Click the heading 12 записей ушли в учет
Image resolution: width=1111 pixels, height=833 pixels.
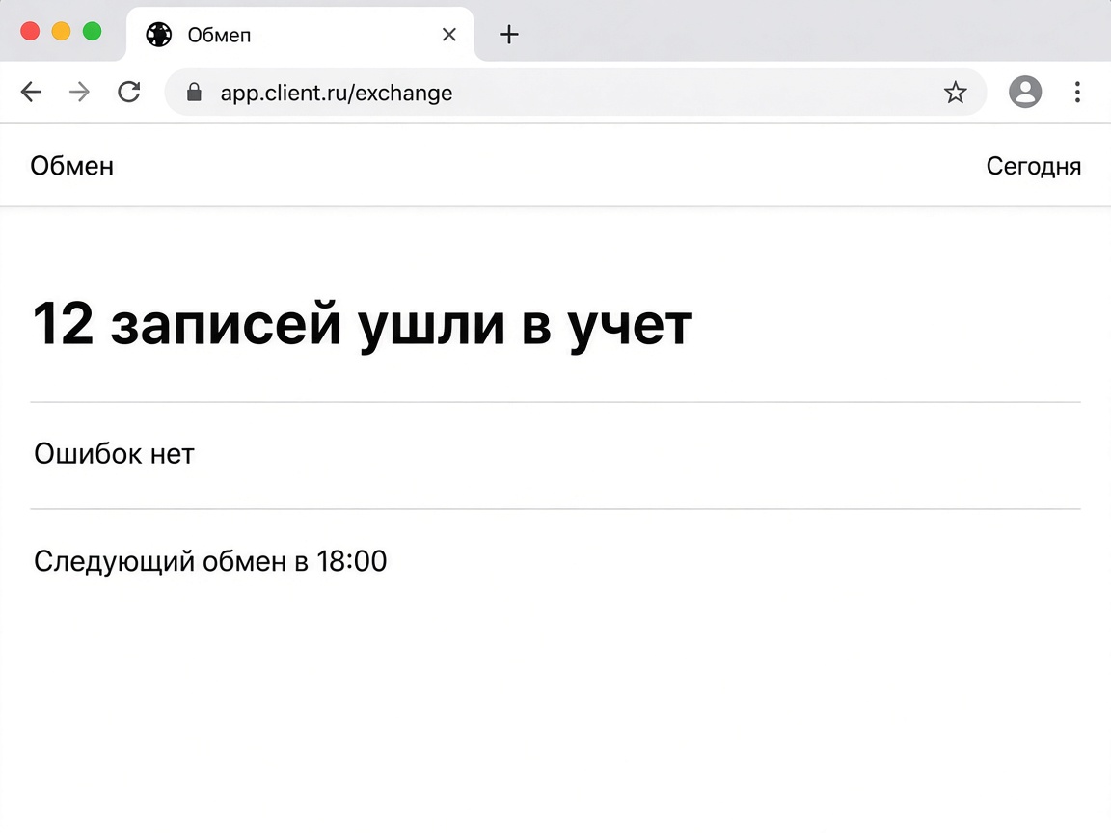point(363,324)
